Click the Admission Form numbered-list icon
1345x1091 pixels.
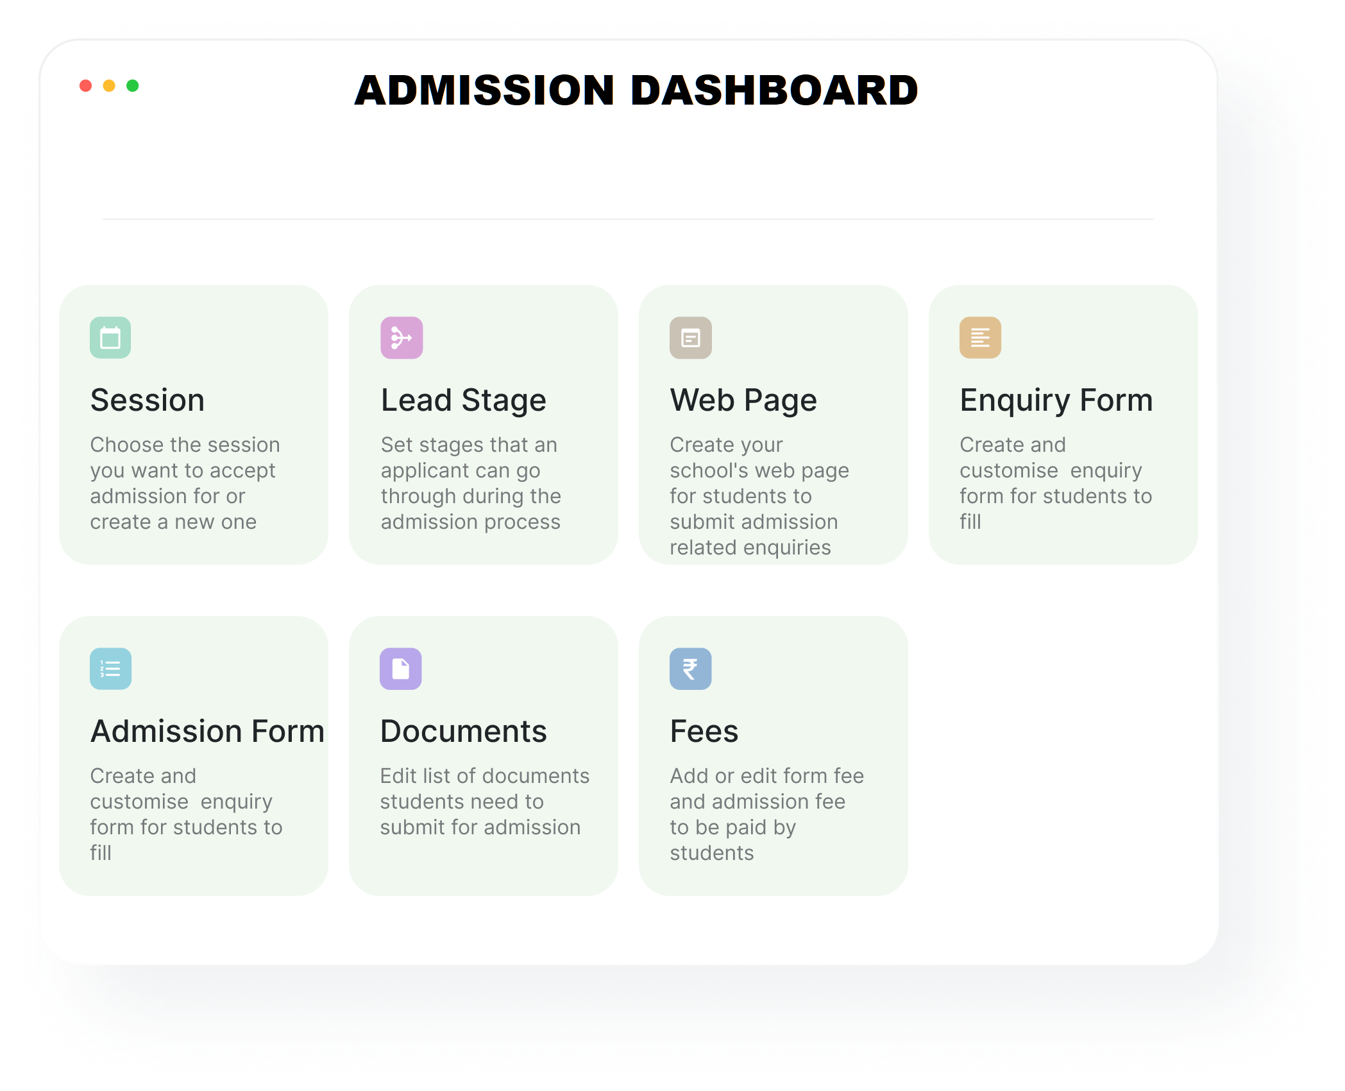point(110,669)
